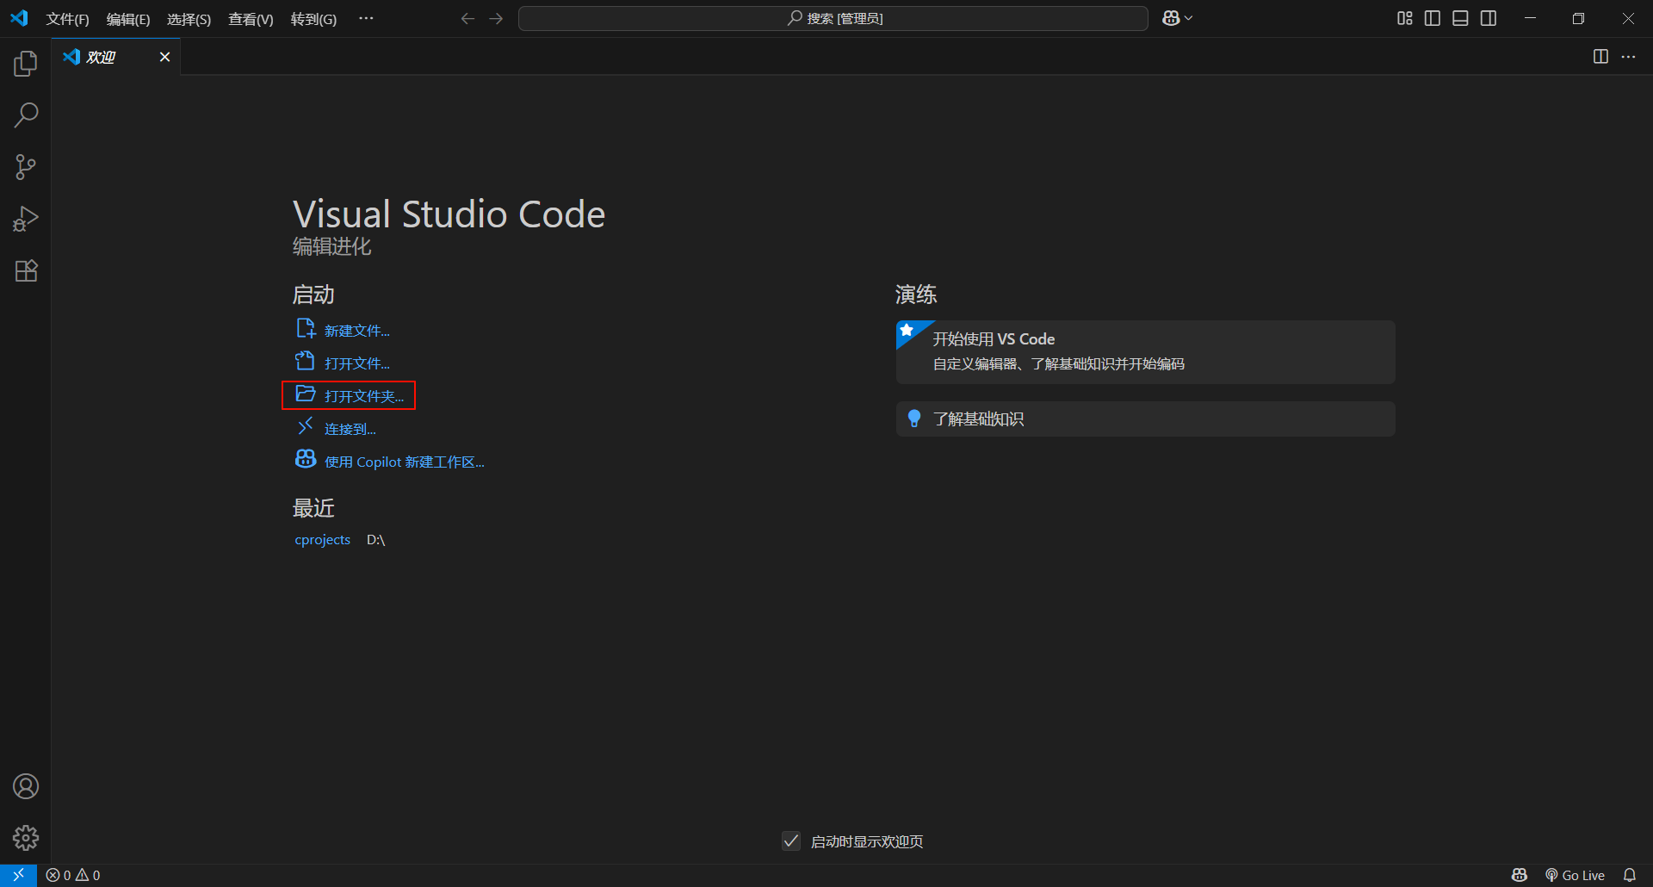This screenshot has width=1653, height=887.
Task: Open the Run and Debug view
Action: point(26,219)
